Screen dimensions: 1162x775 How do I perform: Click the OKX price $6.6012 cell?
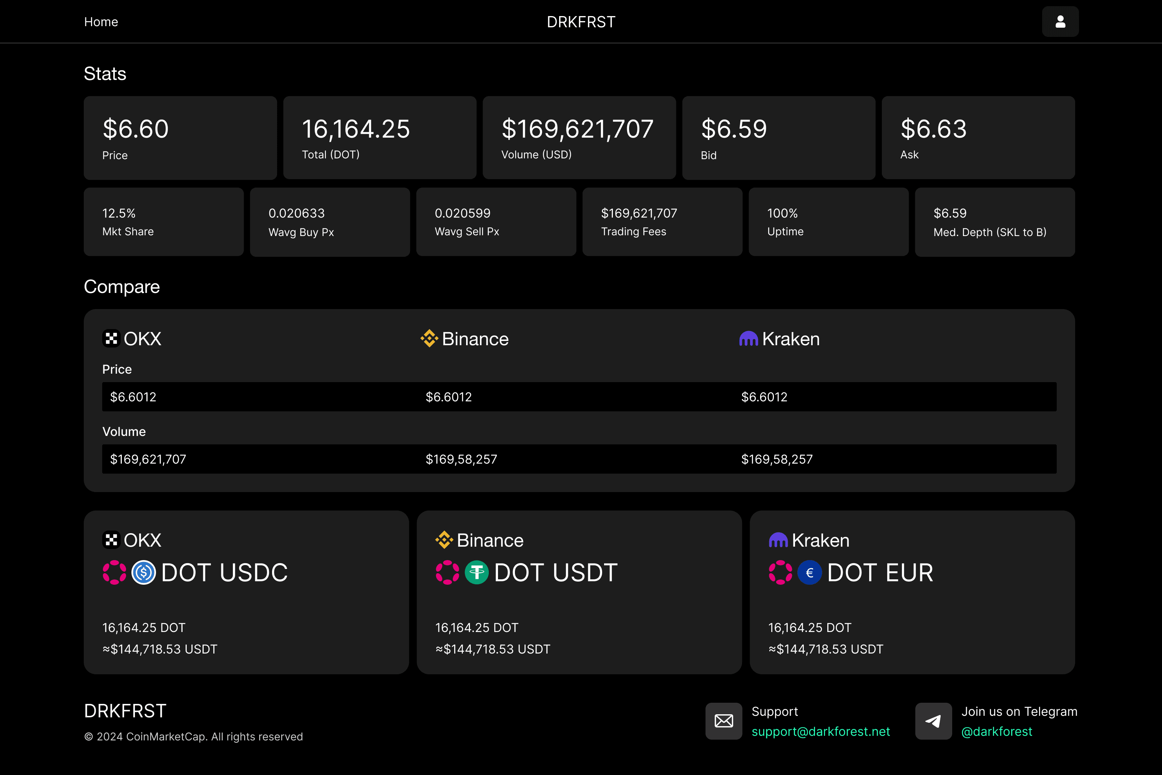coord(133,397)
